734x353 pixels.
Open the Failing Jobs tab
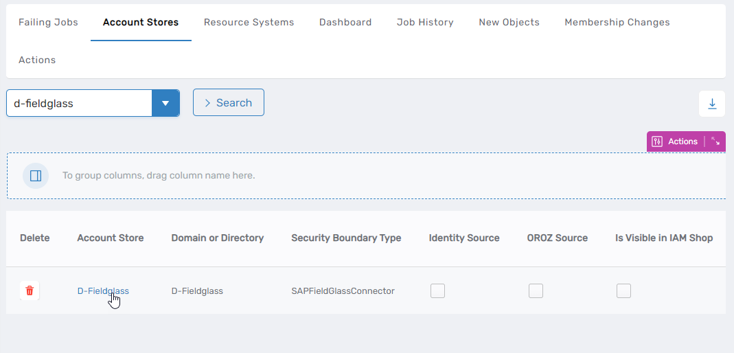[x=48, y=22]
